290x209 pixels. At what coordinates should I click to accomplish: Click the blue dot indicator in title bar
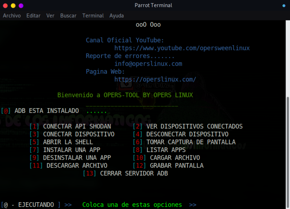[x=284, y=6]
